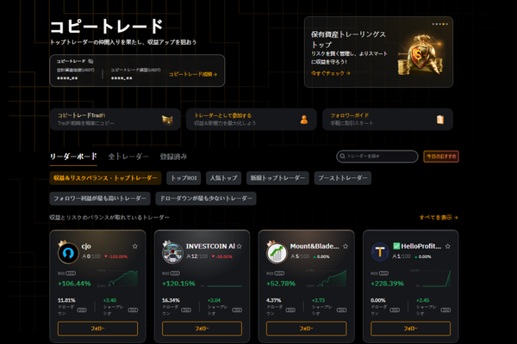Viewport: 517px width, 344px height.
Task: Open コピートレード成績 link arrow
Action: click(193, 75)
